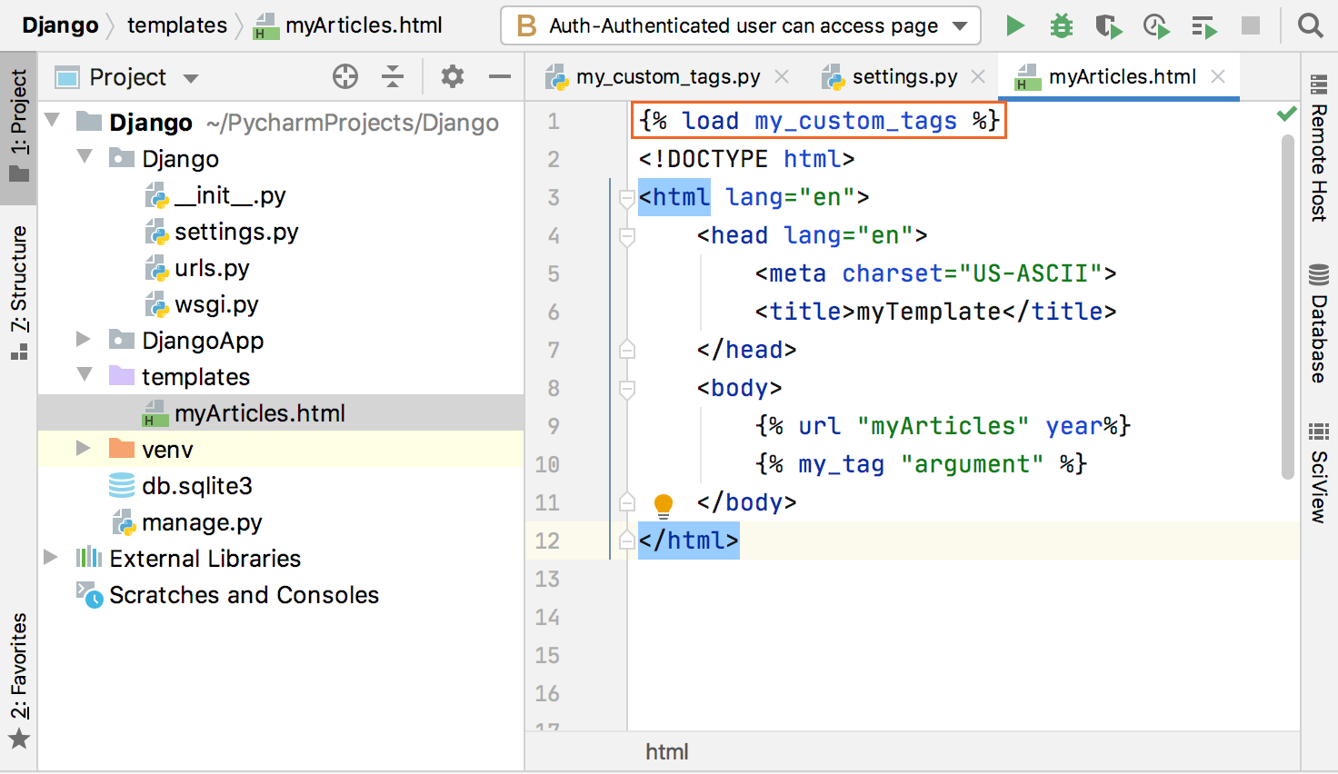Collapse all nodes in Project tree
The height and width of the screenshot is (774, 1338).
coord(393,77)
